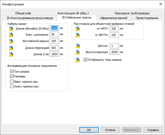Screen dimensions: 165x135
Task: Uncheck Отобразить тень канала checkbox
Action: pyautogui.click(x=85, y=60)
